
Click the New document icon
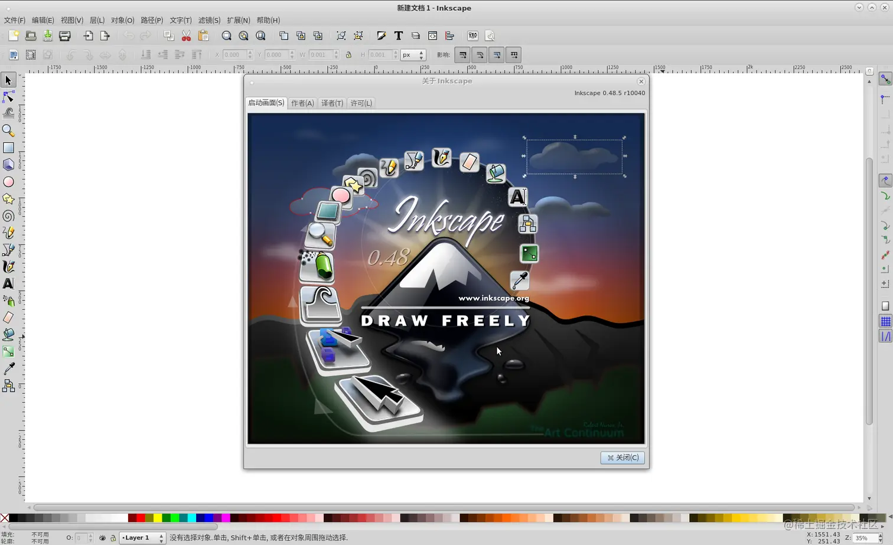coord(14,36)
